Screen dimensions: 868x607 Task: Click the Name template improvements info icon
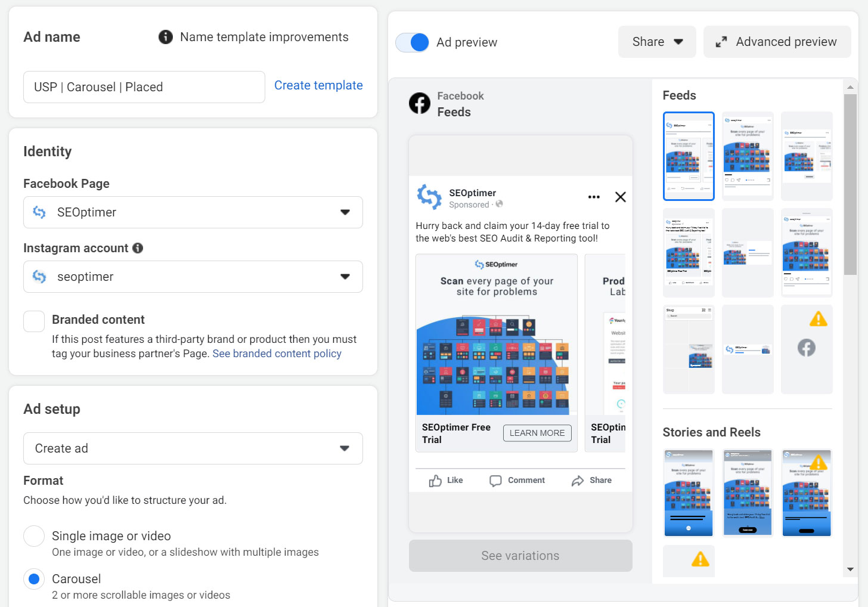click(x=165, y=37)
